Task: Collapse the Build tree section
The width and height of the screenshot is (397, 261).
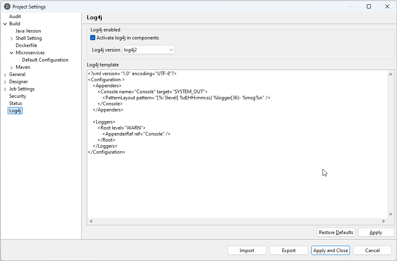Action: (6, 23)
